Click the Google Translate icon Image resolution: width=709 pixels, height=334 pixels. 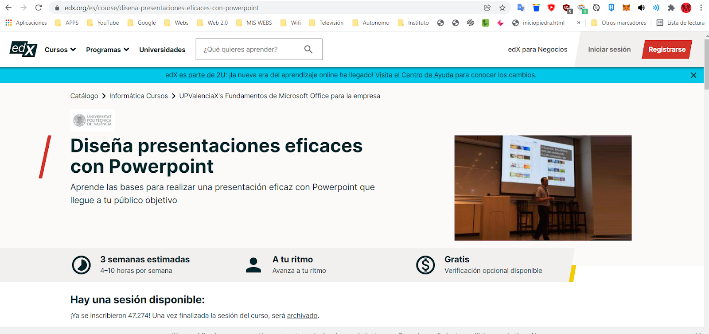(x=521, y=8)
